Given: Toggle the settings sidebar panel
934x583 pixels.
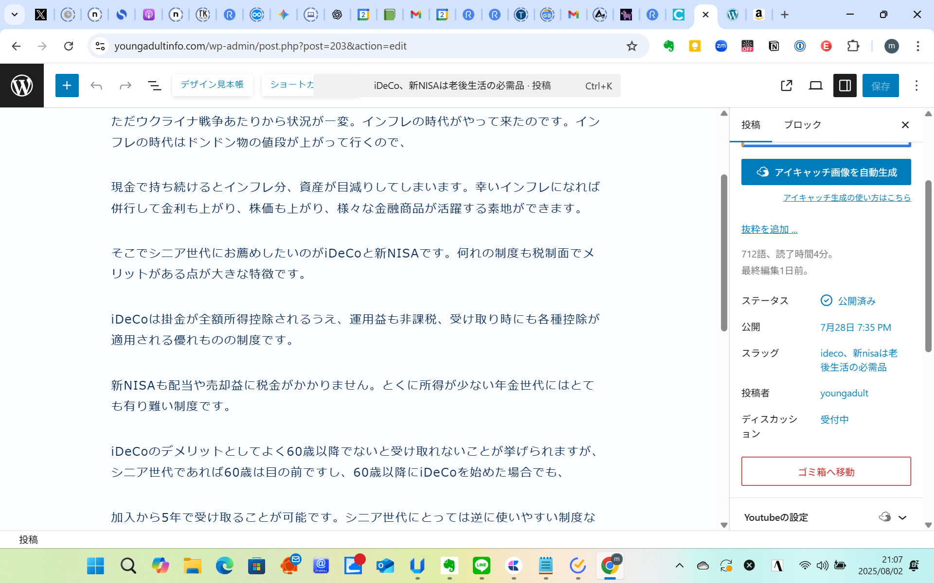Looking at the screenshot, I should pyautogui.click(x=845, y=86).
